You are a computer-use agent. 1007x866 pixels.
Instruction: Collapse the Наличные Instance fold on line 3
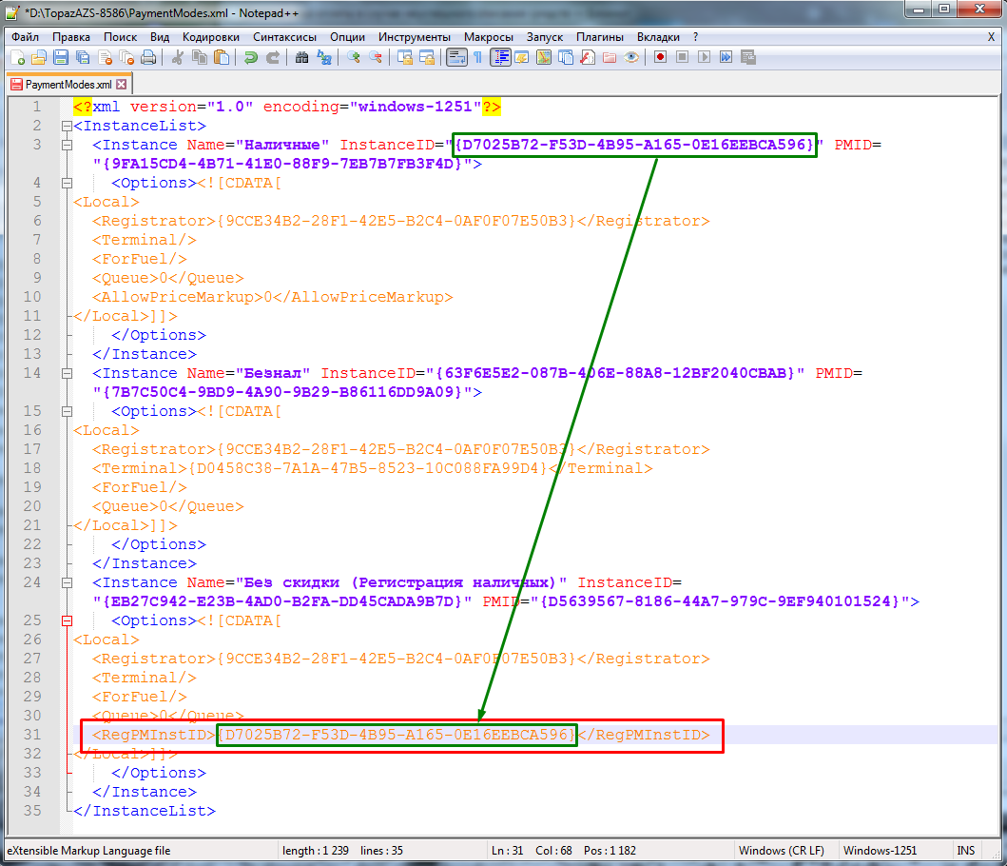click(x=67, y=146)
